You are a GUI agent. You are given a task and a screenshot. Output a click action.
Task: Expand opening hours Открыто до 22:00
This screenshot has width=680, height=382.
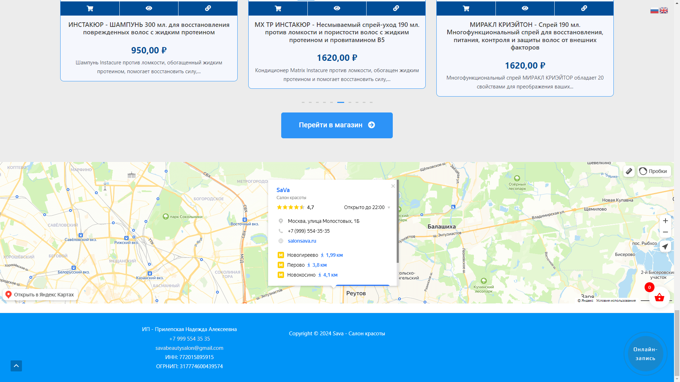click(367, 207)
